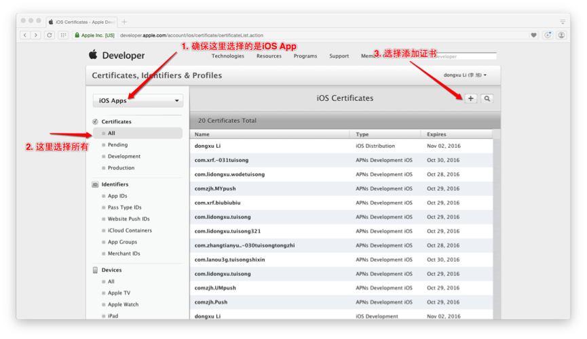Select Apple TV devices in sidebar
The width and height of the screenshot is (587, 339).
pyautogui.click(x=119, y=293)
